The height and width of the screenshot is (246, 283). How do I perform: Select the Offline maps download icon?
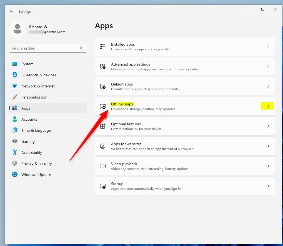[103, 106]
